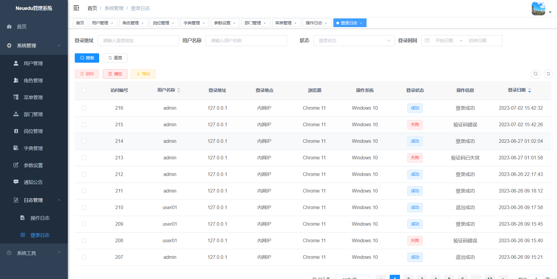557x279 pixels.
Task: Click 系统工具 toolbox icon
Action: click(9, 253)
